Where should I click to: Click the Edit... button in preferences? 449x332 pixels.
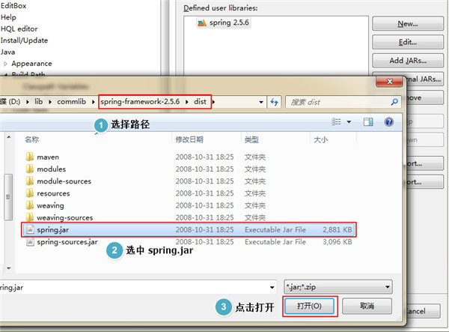click(408, 42)
